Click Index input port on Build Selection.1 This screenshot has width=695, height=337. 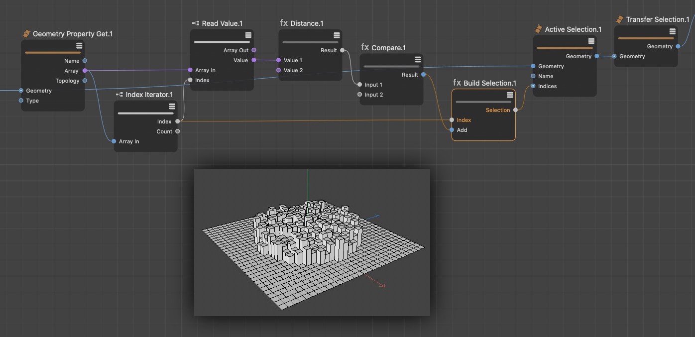[452, 120]
